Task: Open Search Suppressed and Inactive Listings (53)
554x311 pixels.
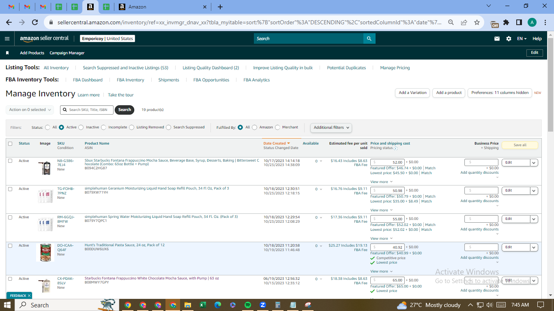Action: click(x=125, y=68)
